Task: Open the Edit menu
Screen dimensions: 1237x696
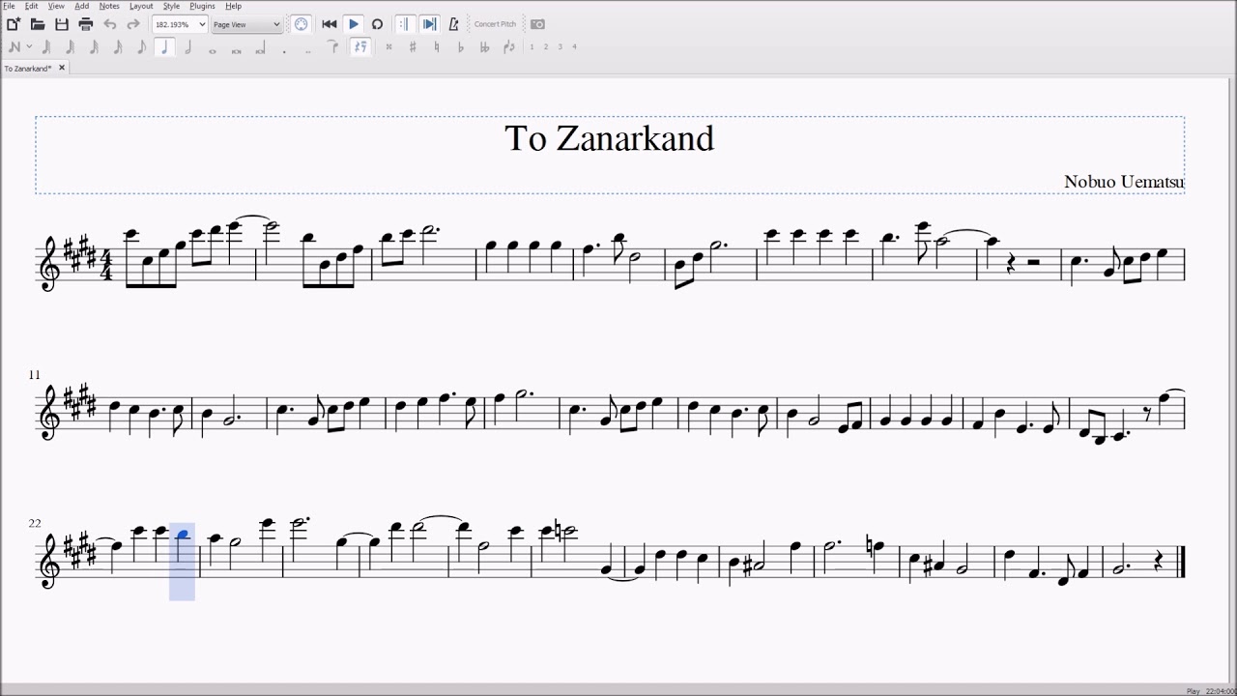Action: pyautogui.click(x=31, y=6)
